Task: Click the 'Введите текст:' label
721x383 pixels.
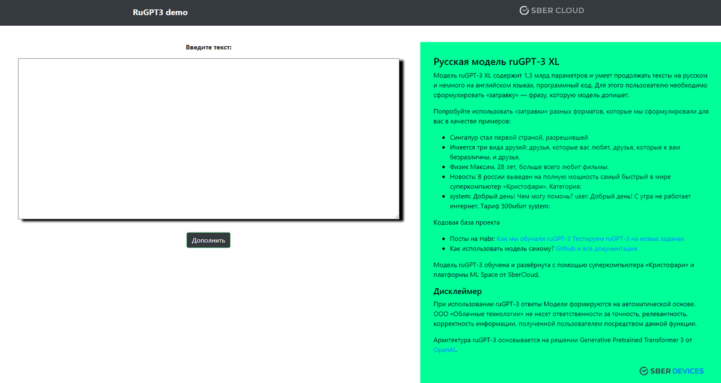Action: pyautogui.click(x=208, y=47)
